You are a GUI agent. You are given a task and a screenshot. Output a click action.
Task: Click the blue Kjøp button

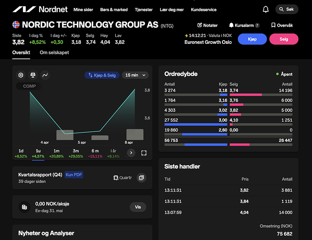(252, 39)
